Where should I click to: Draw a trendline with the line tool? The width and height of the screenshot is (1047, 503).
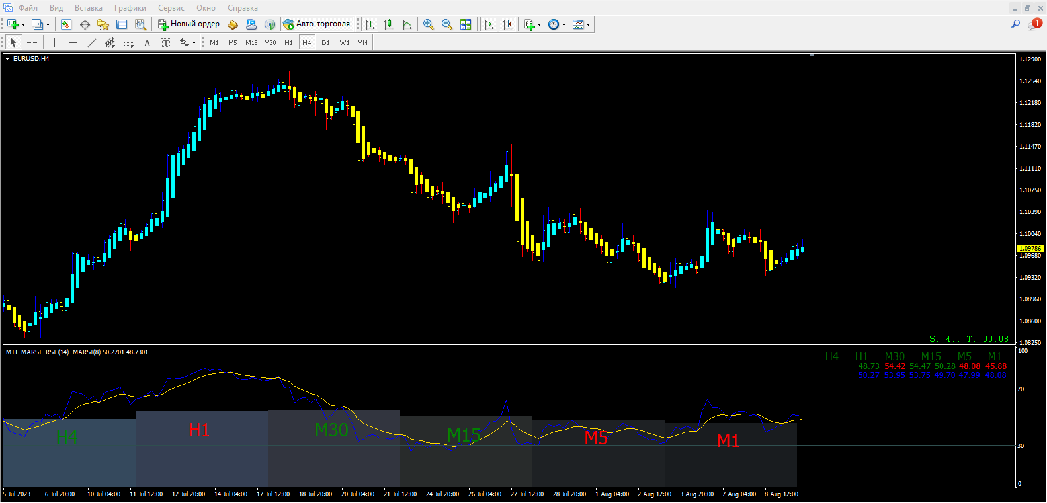(x=92, y=42)
